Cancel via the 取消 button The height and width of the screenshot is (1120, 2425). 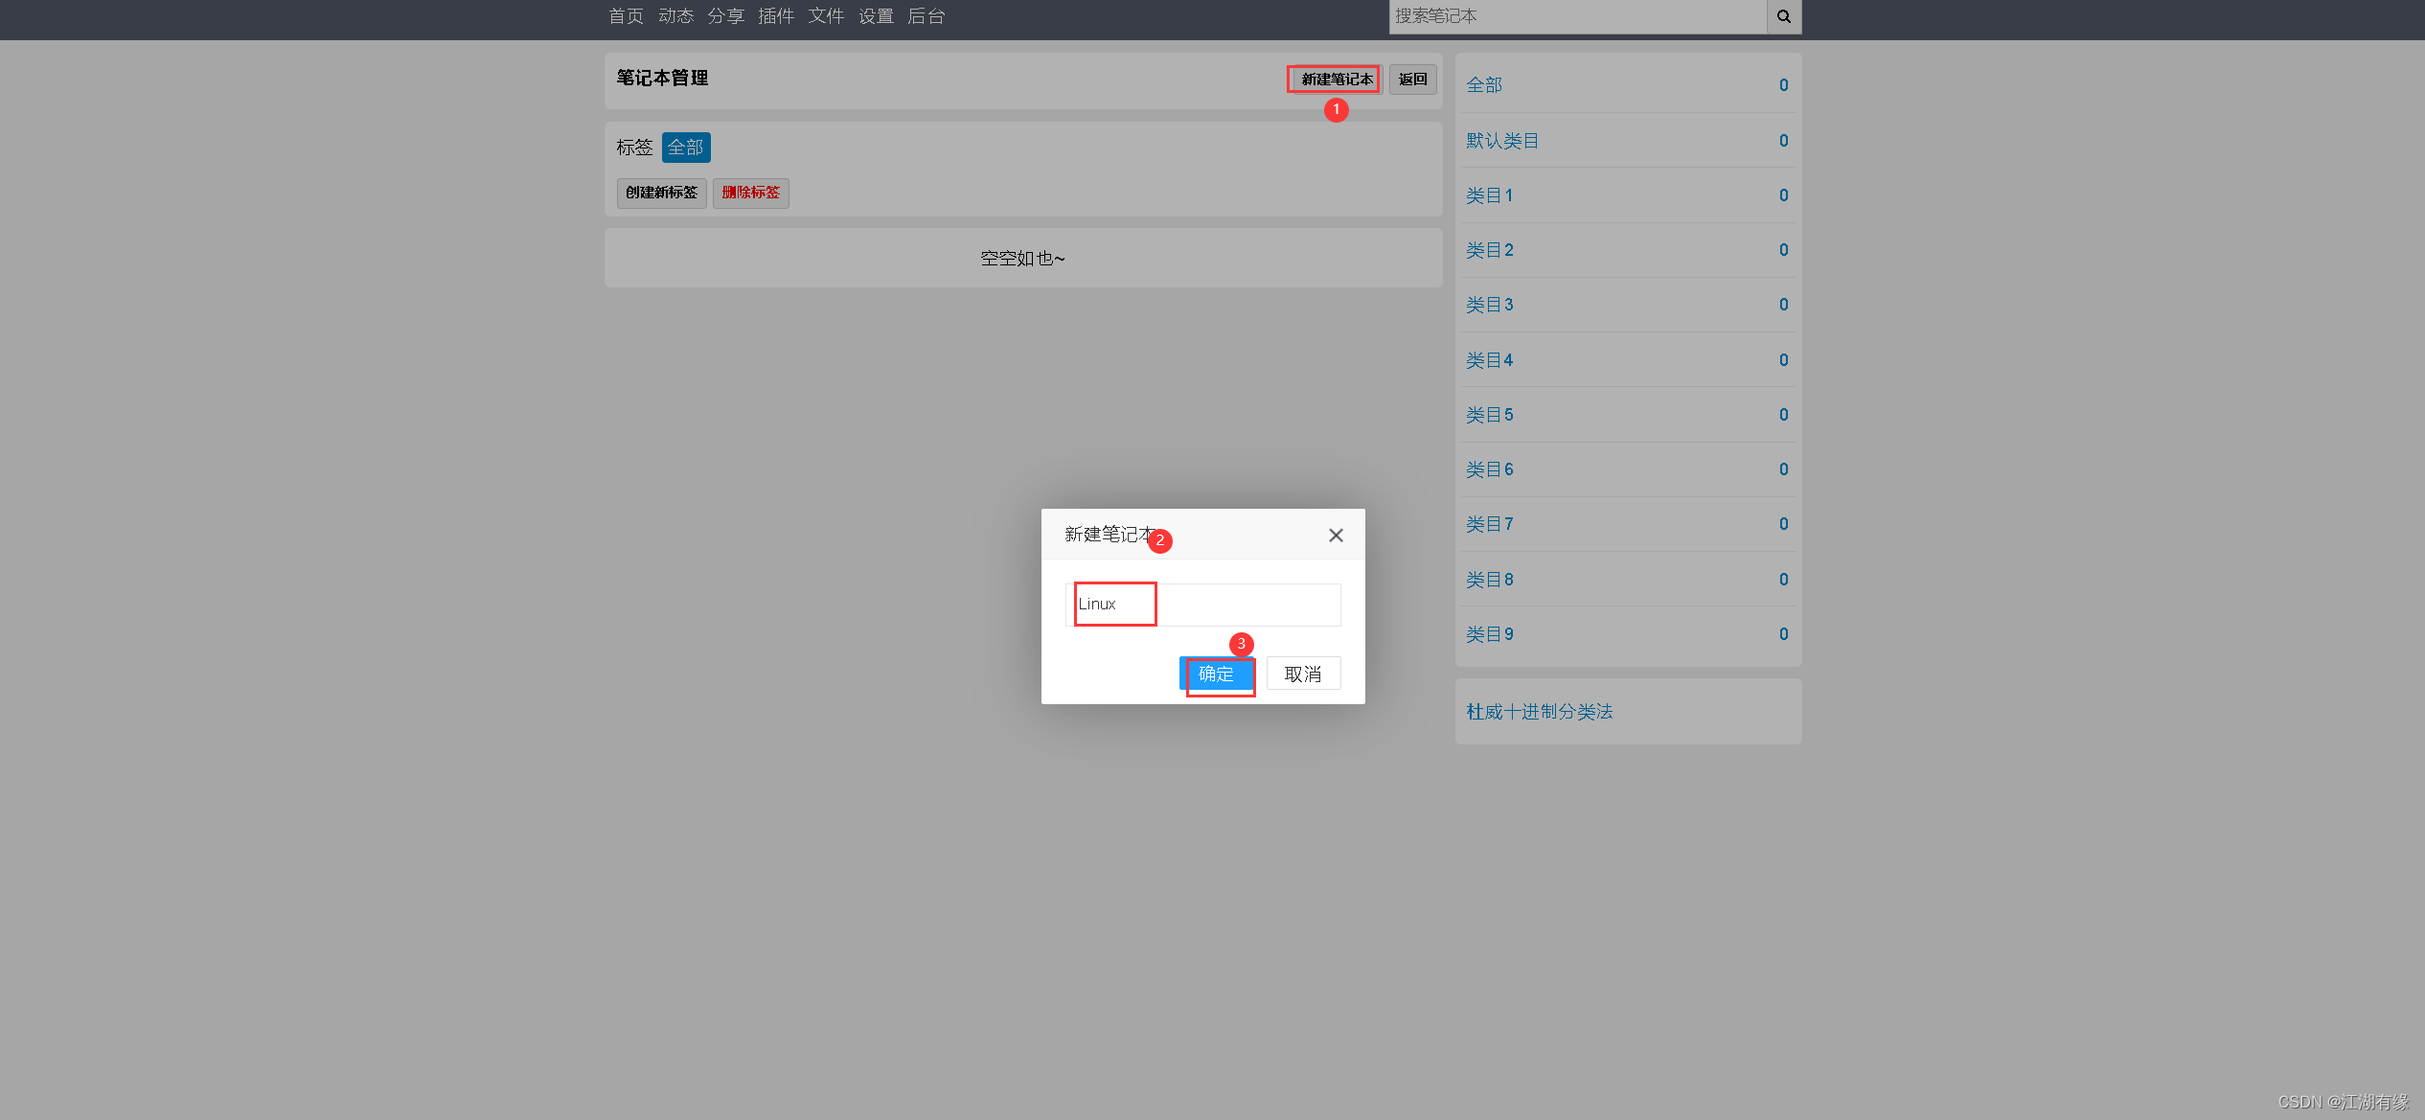tap(1302, 674)
